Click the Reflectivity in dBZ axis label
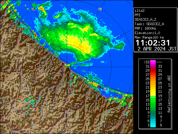Screen dimensions: 178x134 (169, 94)
